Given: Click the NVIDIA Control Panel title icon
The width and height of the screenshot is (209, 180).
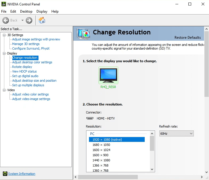Looking at the screenshot, I should tap(4, 4).
